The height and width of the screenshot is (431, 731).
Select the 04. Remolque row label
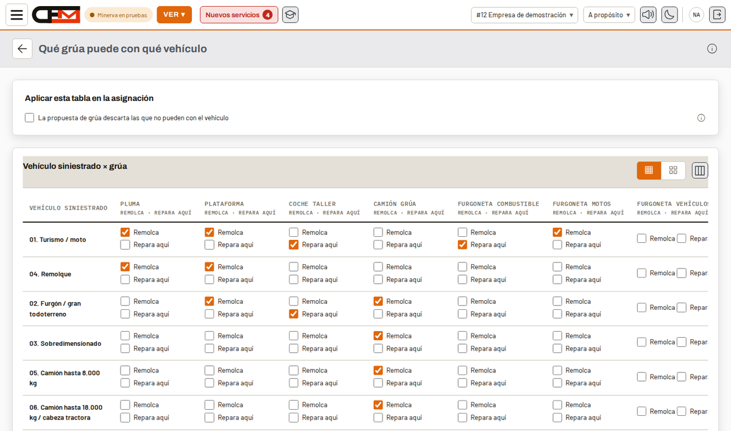pyautogui.click(x=51, y=274)
